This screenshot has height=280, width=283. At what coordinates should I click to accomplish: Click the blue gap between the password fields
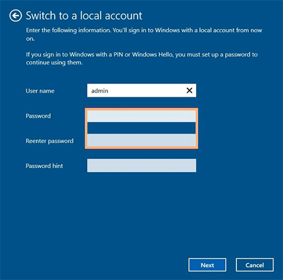click(x=141, y=128)
